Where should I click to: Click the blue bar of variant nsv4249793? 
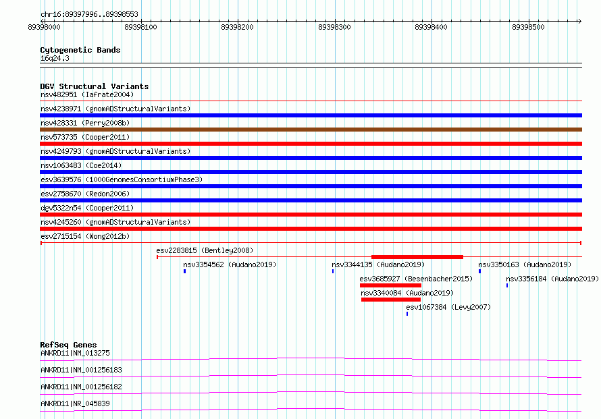pos(311,158)
